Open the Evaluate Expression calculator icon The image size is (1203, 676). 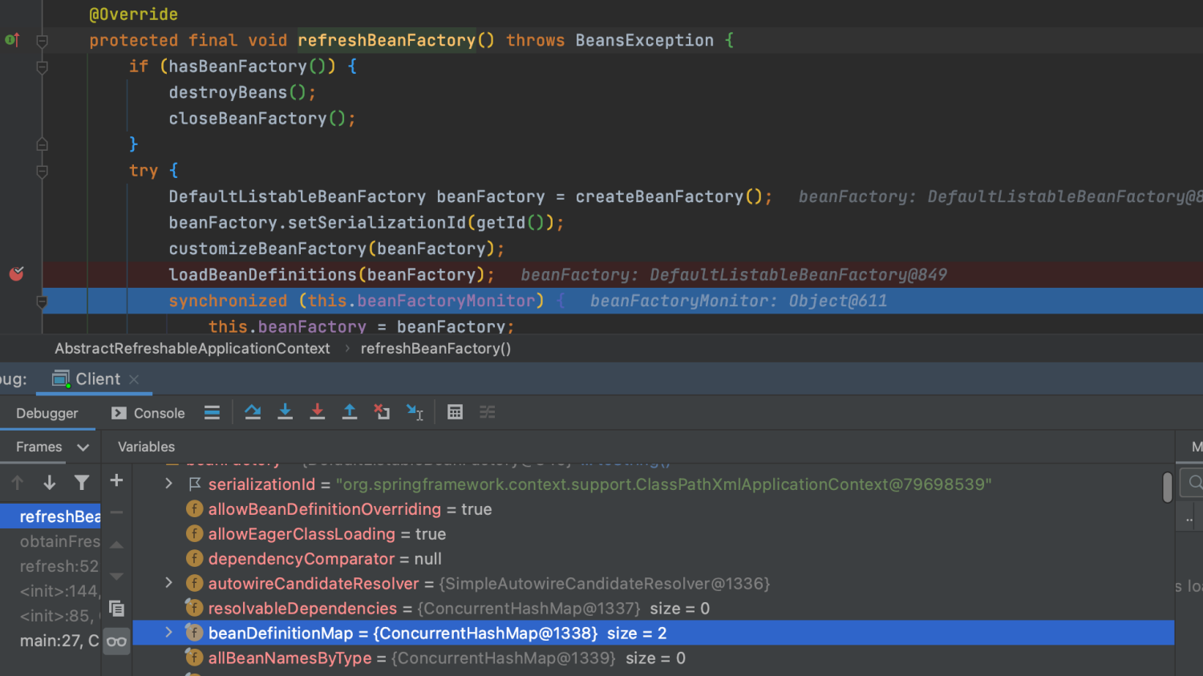[x=455, y=412]
